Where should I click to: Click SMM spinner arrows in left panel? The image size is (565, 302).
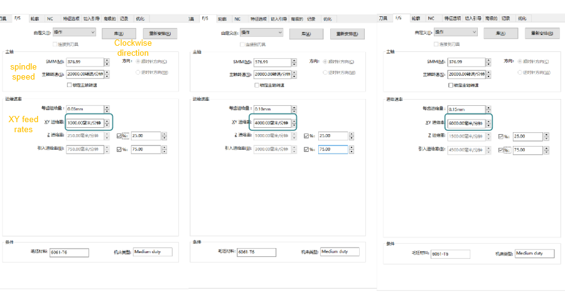(x=107, y=62)
